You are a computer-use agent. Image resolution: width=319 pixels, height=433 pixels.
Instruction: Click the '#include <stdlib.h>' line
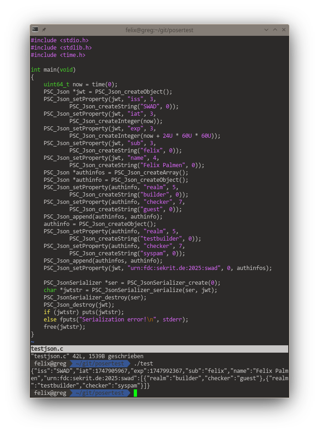click(x=62, y=48)
